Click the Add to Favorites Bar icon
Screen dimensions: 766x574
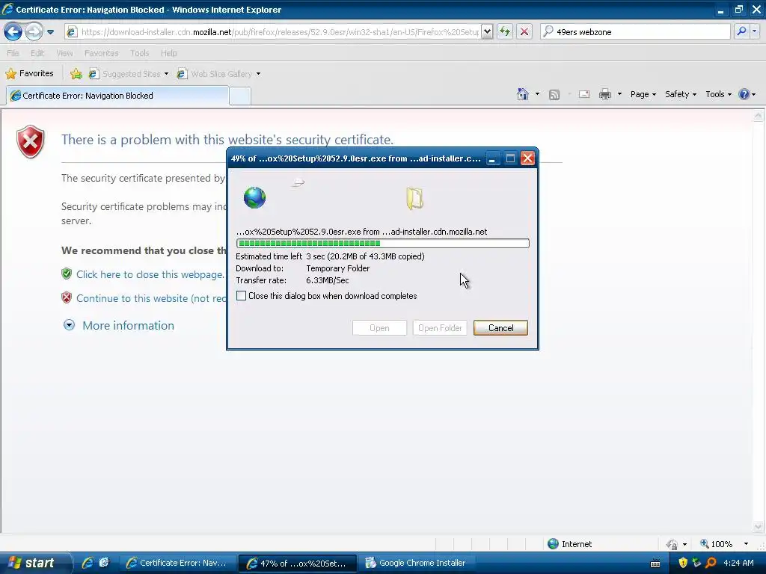(x=76, y=74)
